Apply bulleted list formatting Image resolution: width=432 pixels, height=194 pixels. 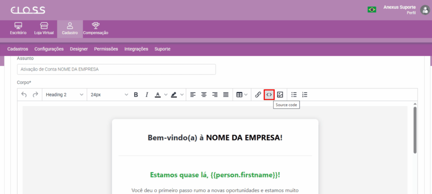click(294, 95)
